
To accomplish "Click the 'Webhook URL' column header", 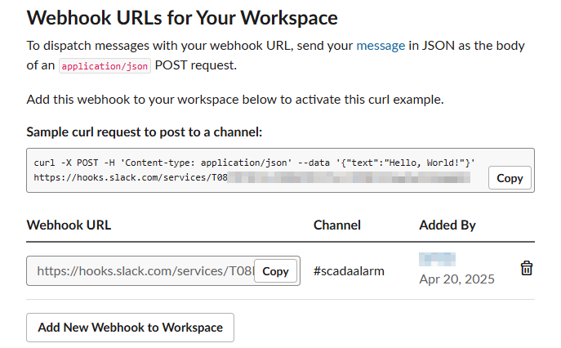I will 69,225.
